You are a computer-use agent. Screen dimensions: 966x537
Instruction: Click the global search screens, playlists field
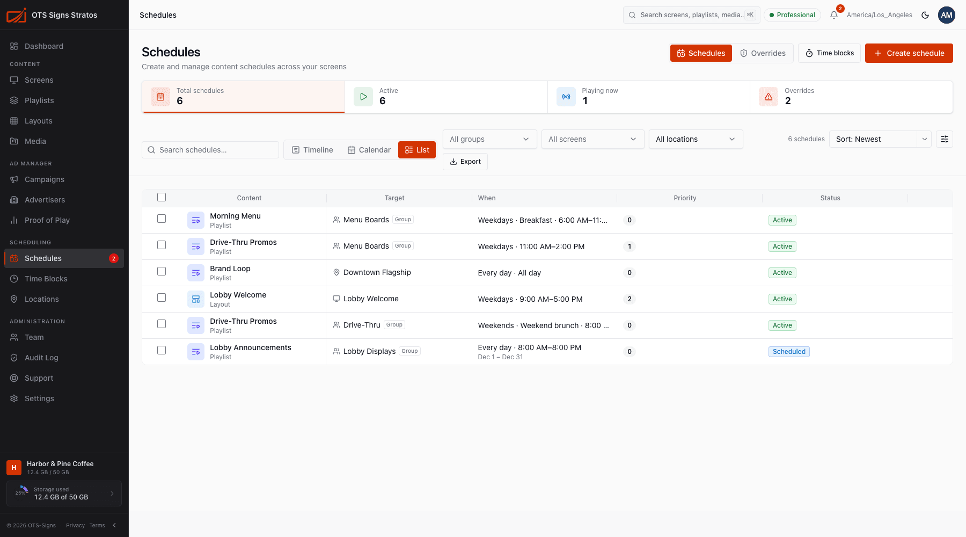coord(691,15)
